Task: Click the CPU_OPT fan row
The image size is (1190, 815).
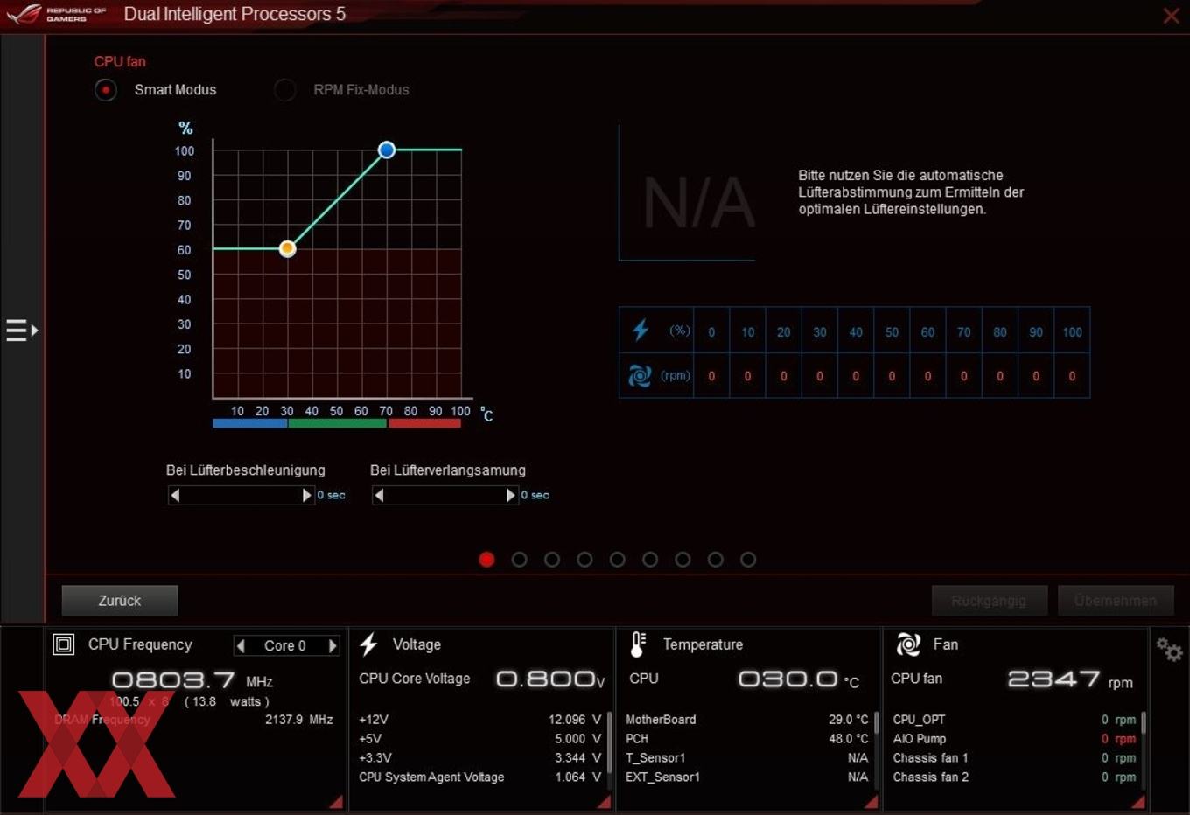Action: [1014, 720]
